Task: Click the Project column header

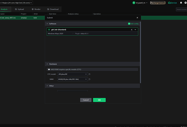Action: pyautogui.click(x=23, y=14)
